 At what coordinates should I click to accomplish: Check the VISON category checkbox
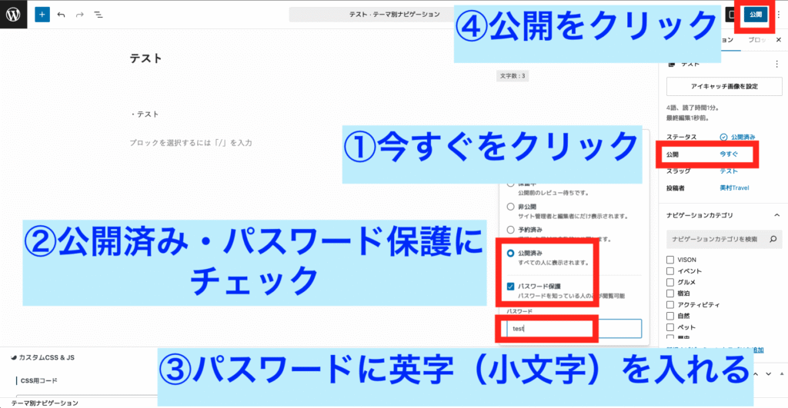[670, 260]
